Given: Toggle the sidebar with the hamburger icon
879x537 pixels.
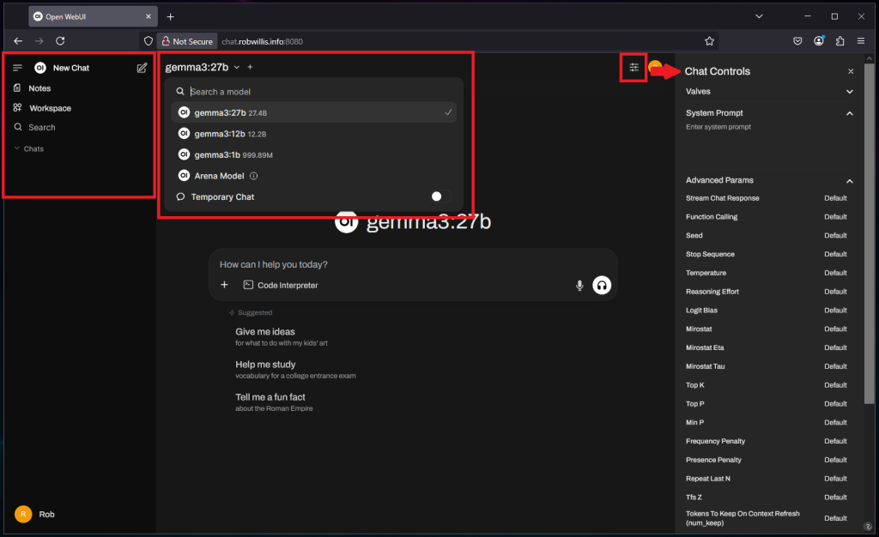Looking at the screenshot, I should coord(17,67).
